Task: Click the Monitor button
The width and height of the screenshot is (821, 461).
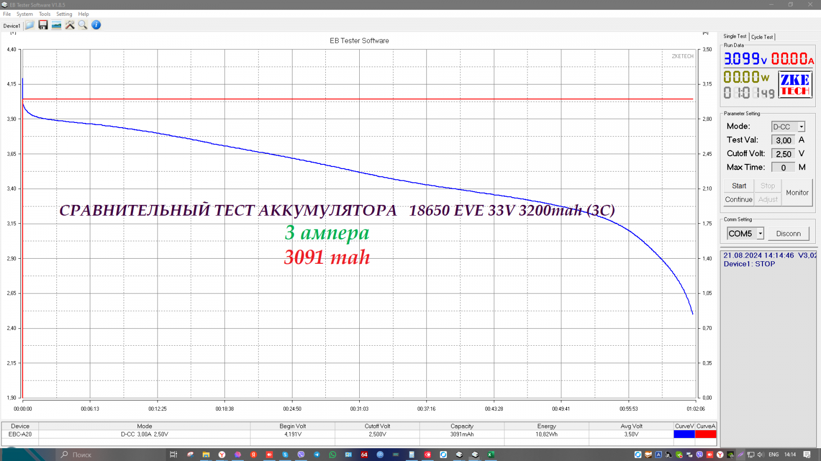Action: 797,193
